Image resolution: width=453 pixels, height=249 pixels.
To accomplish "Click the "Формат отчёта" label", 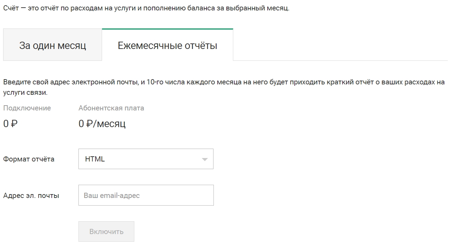I will 29,159.
